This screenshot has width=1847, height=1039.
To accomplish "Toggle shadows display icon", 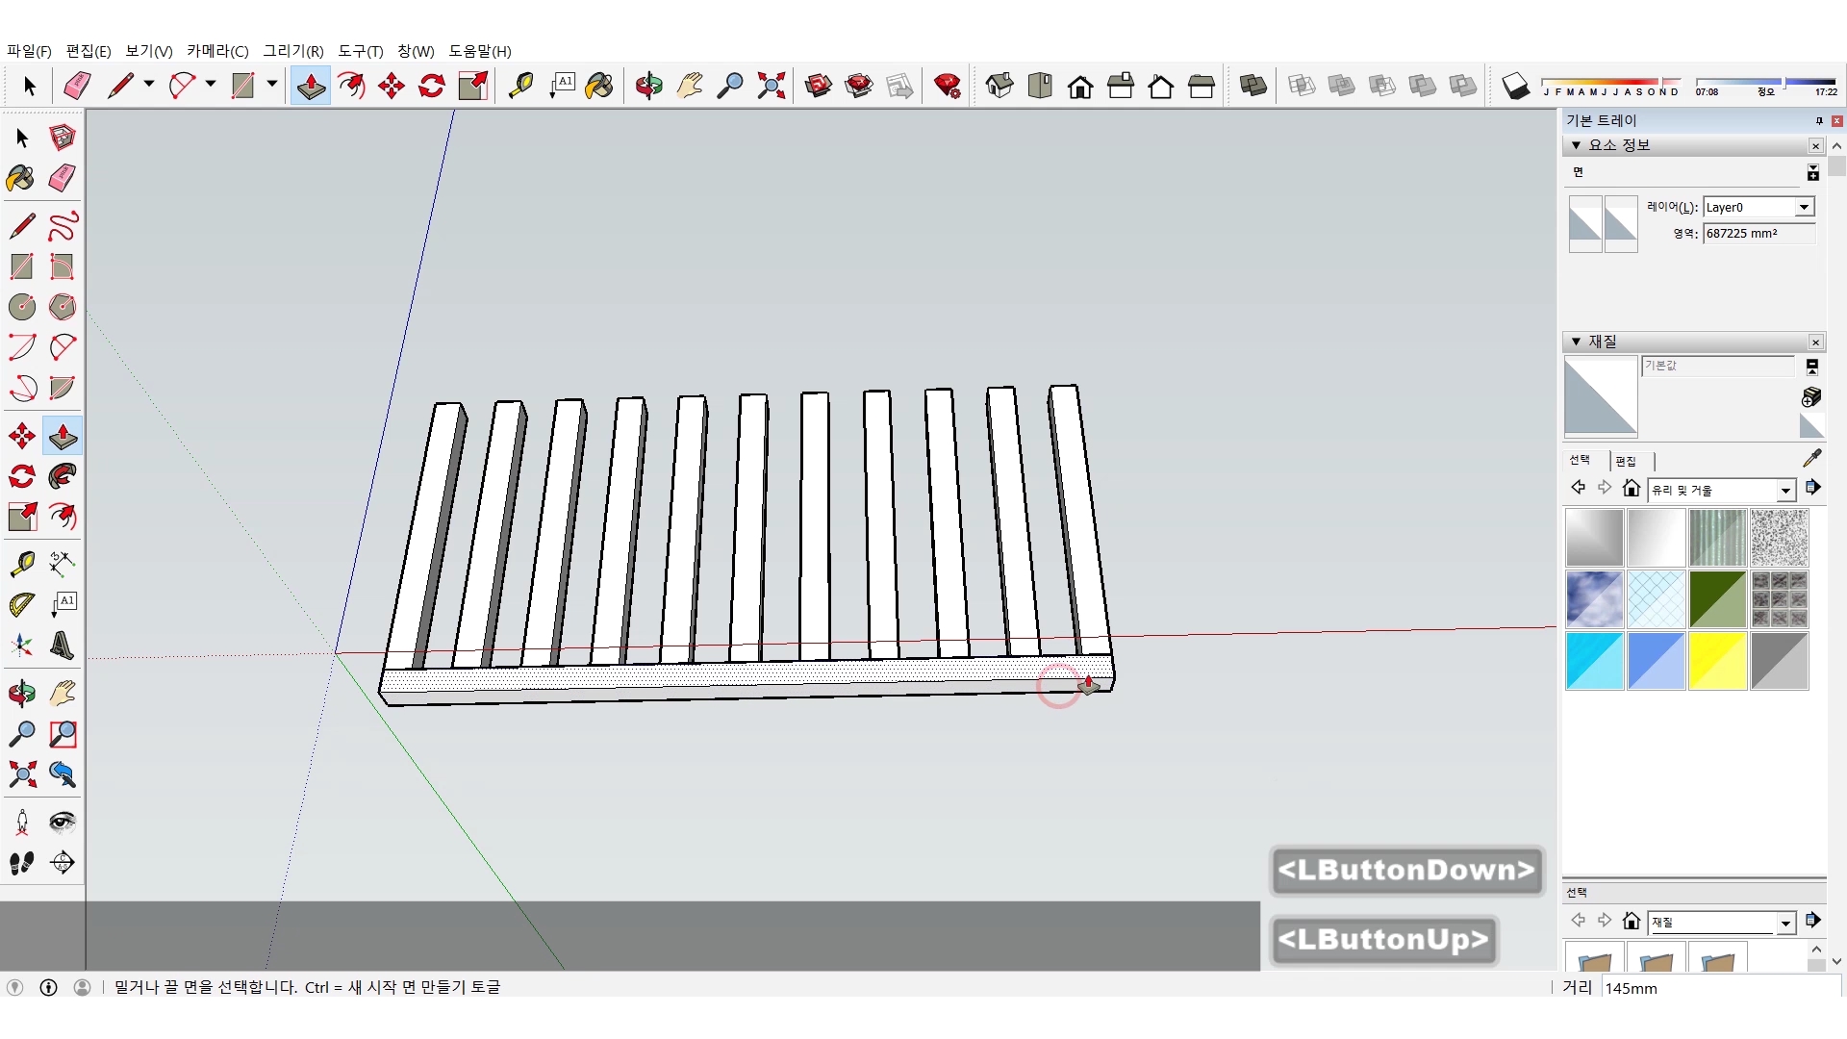I will [1515, 86].
